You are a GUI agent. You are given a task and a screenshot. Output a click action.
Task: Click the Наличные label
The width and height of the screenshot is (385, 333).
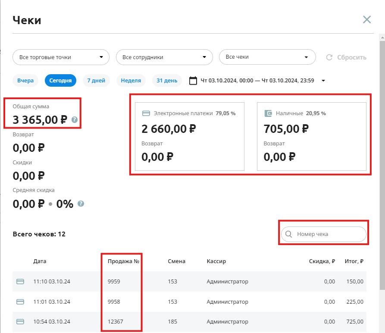tap(289, 113)
